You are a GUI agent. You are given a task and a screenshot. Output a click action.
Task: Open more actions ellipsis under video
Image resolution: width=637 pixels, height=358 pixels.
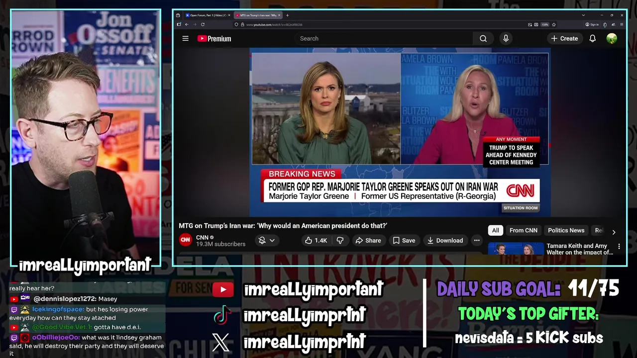(476, 240)
